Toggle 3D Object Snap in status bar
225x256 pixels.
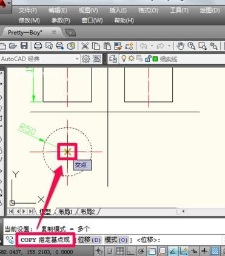click(x=162, y=251)
